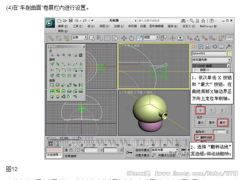249x180 pixels.
Task: Open the 编辑(E) menu
Action: (x=63, y=26)
